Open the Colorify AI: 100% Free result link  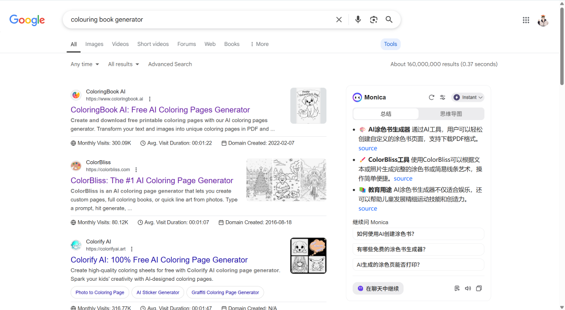[x=159, y=260]
